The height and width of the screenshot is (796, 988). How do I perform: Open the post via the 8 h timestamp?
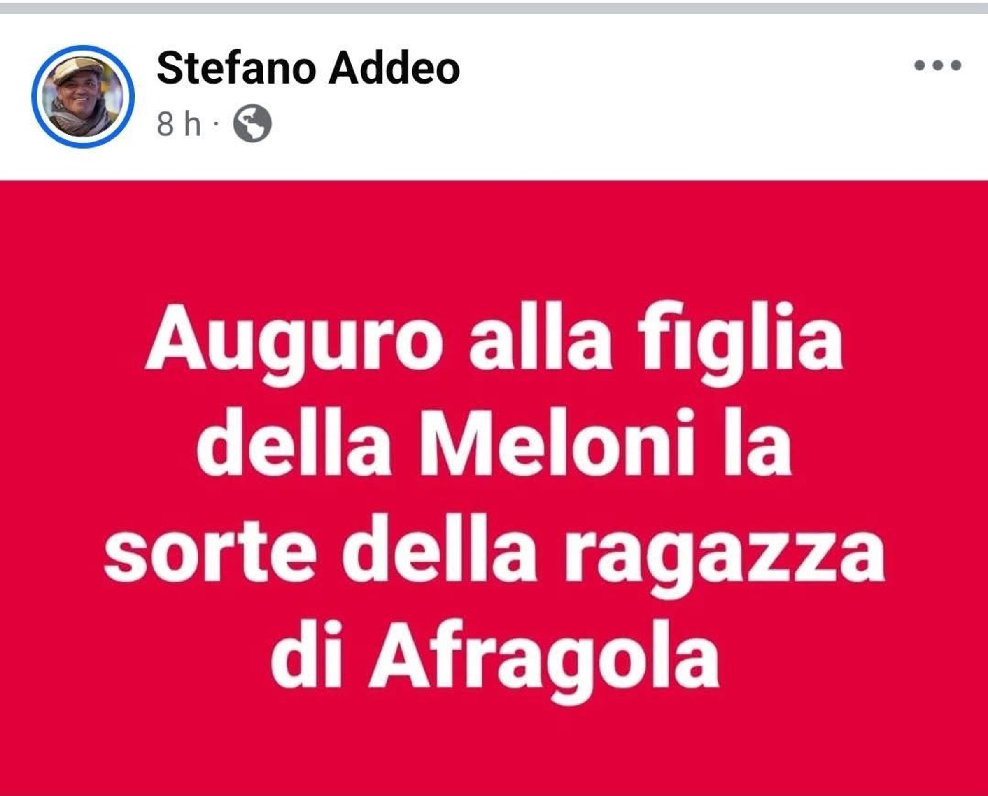click(179, 124)
